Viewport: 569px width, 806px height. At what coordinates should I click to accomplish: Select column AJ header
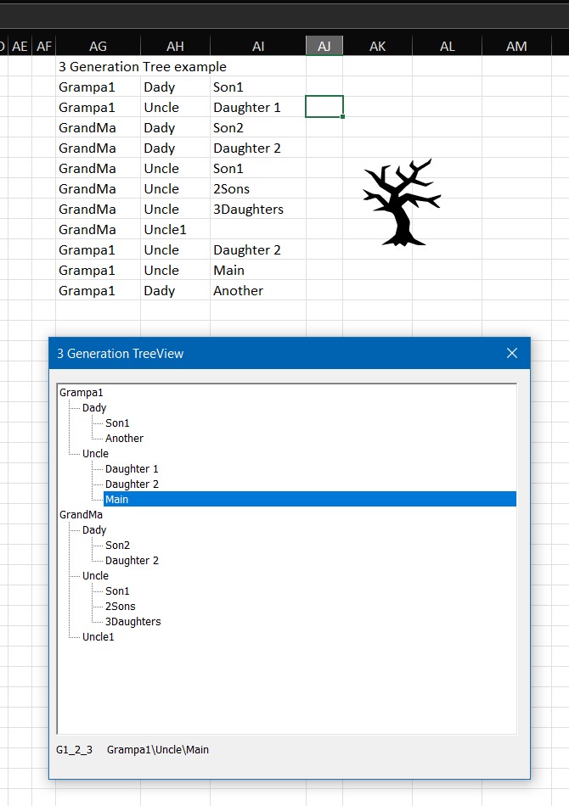[x=324, y=47]
